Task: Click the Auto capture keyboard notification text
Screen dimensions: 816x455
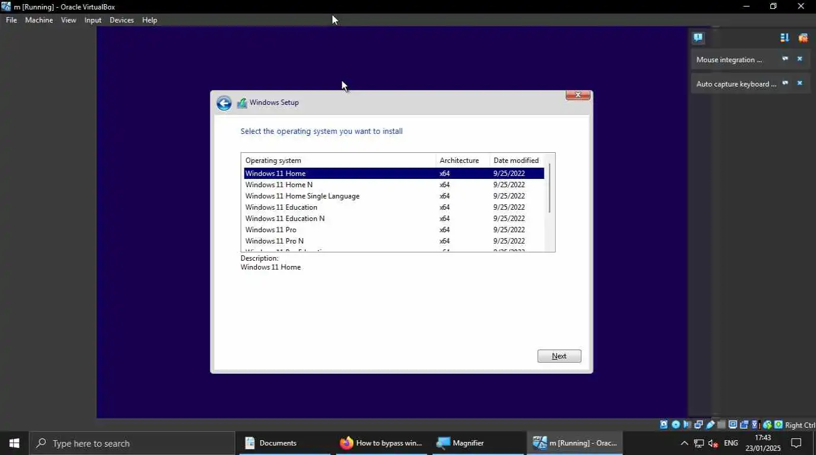Action: pyautogui.click(x=736, y=84)
